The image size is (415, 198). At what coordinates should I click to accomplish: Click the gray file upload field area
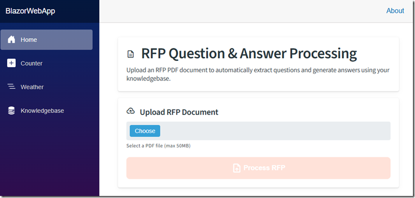point(258,131)
